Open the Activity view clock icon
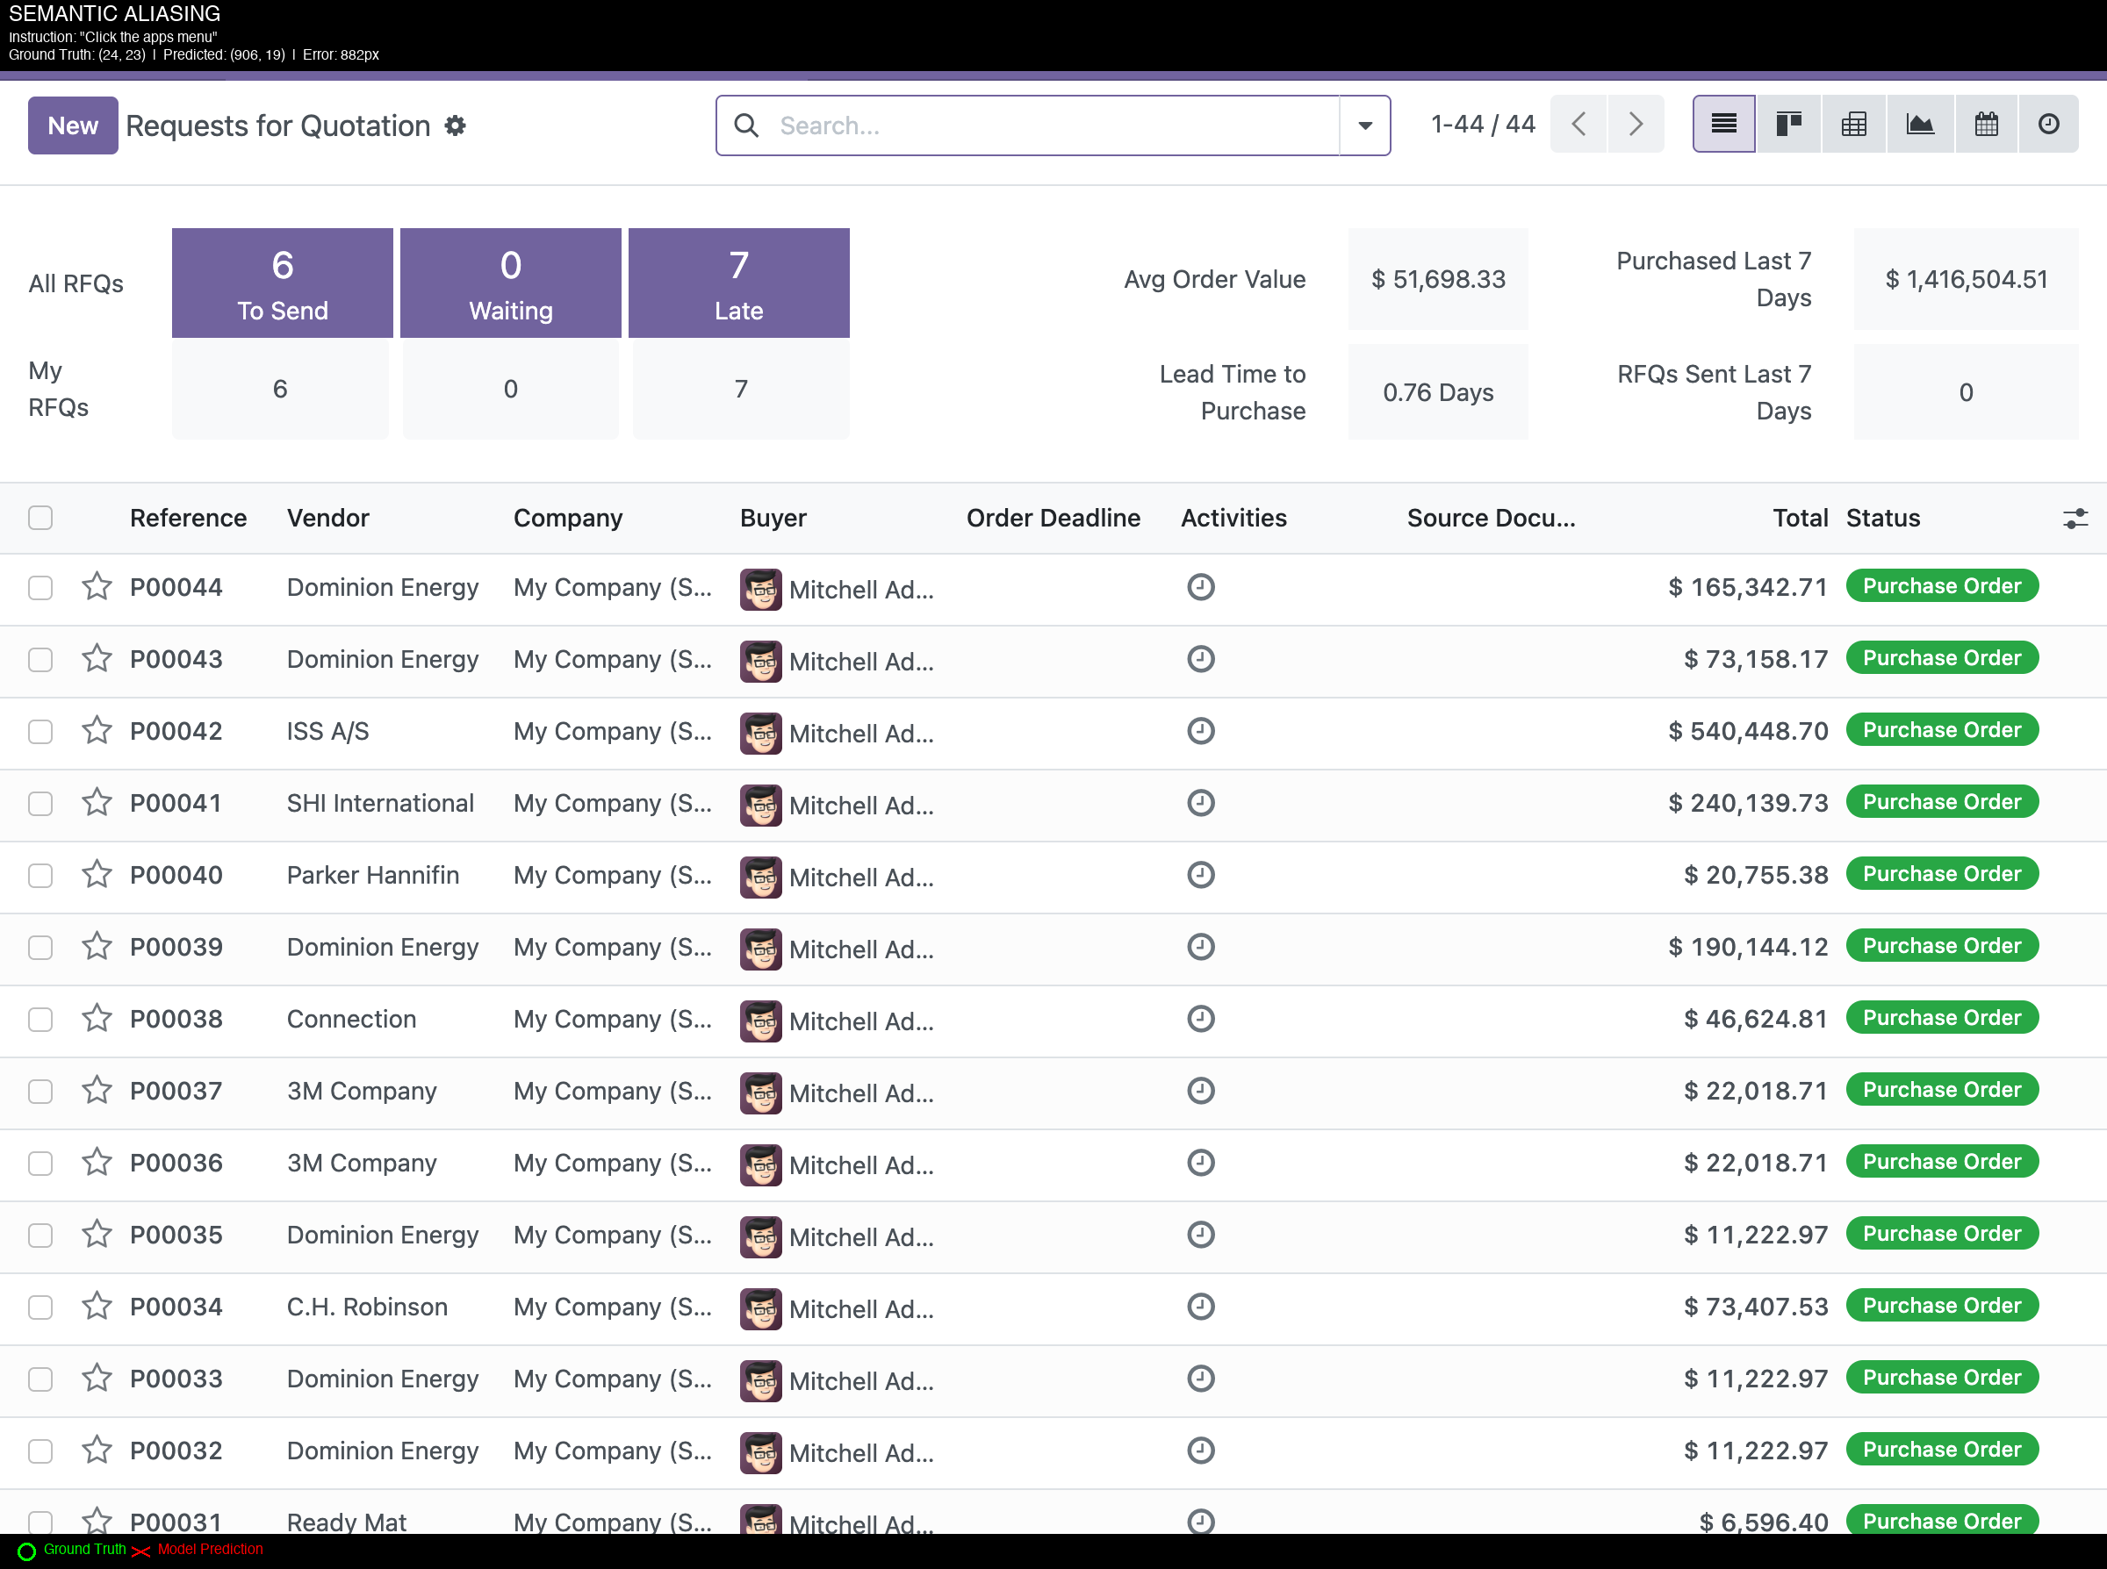 [2048, 125]
